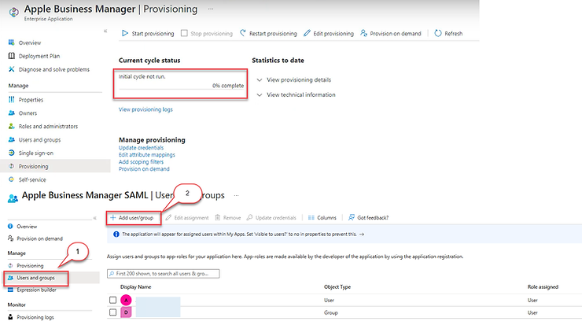The image size is (582, 325).
Task: Sort by Display Name column header
Action: click(136, 286)
